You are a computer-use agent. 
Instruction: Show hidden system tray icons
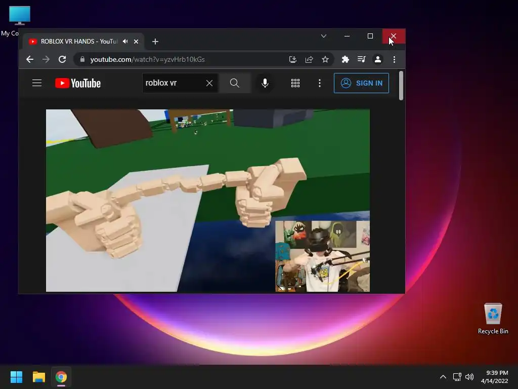pos(443,377)
